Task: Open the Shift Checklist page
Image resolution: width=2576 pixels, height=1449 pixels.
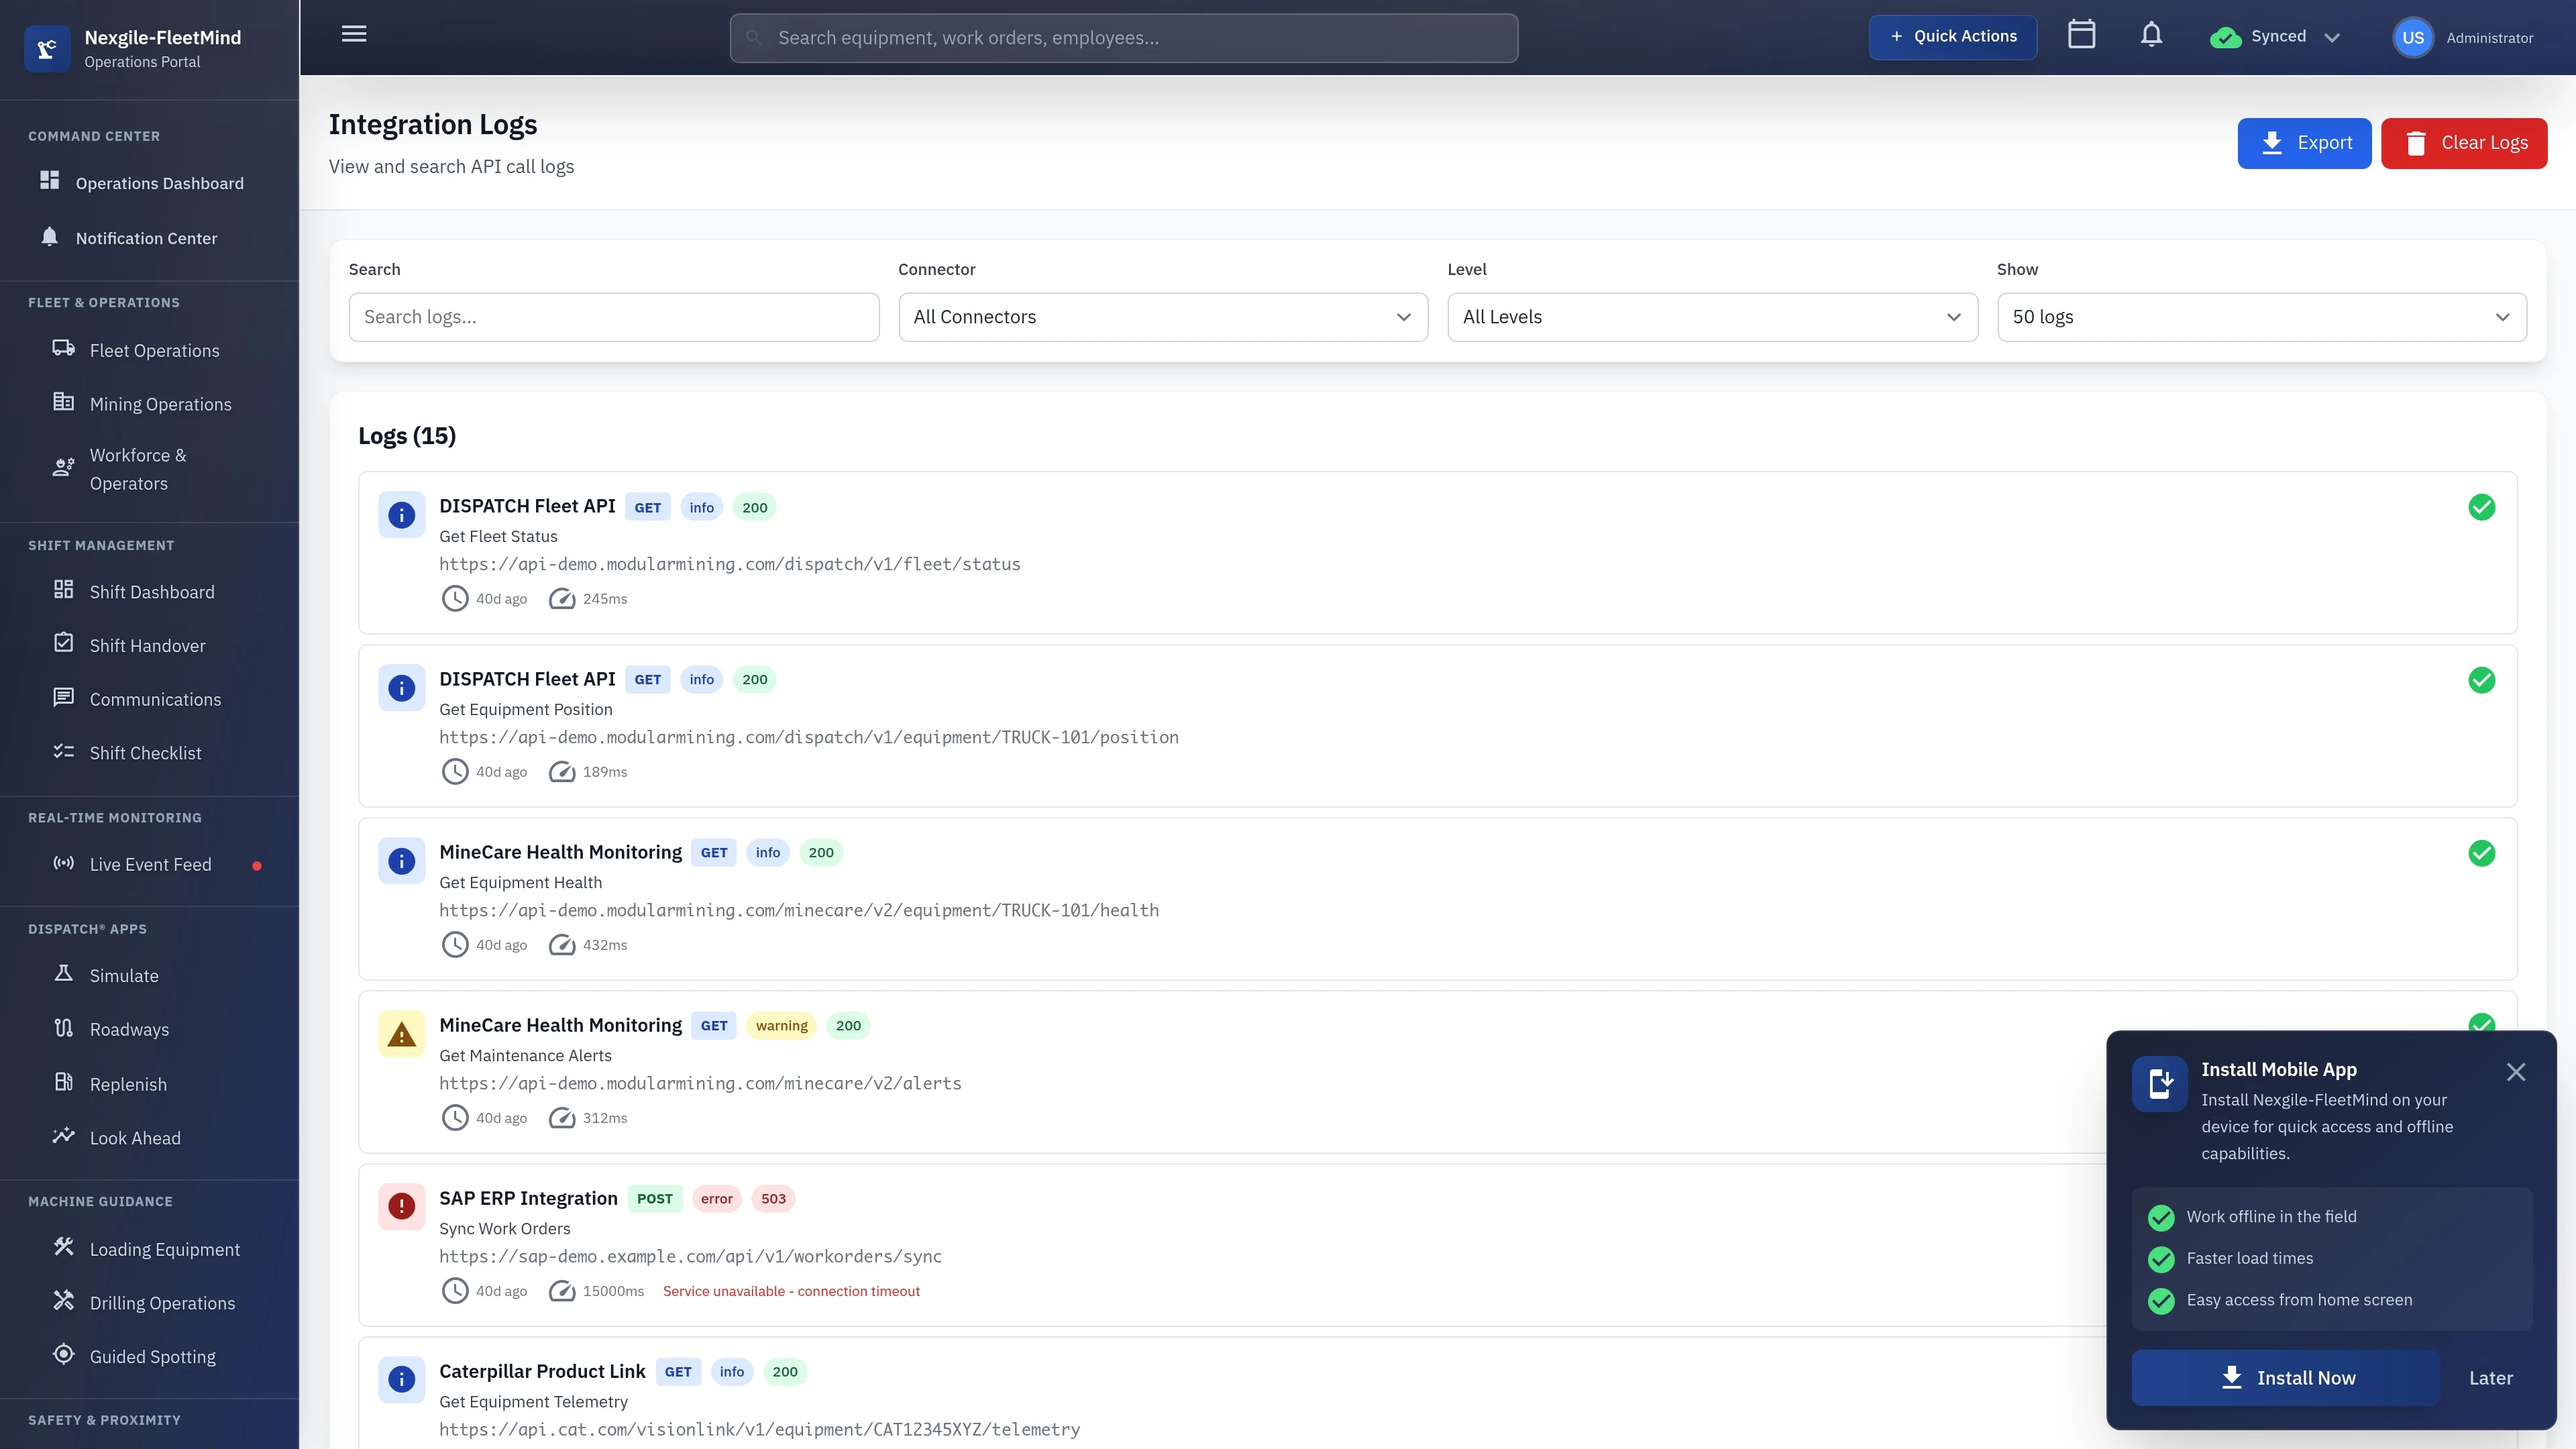Action: point(145,752)
